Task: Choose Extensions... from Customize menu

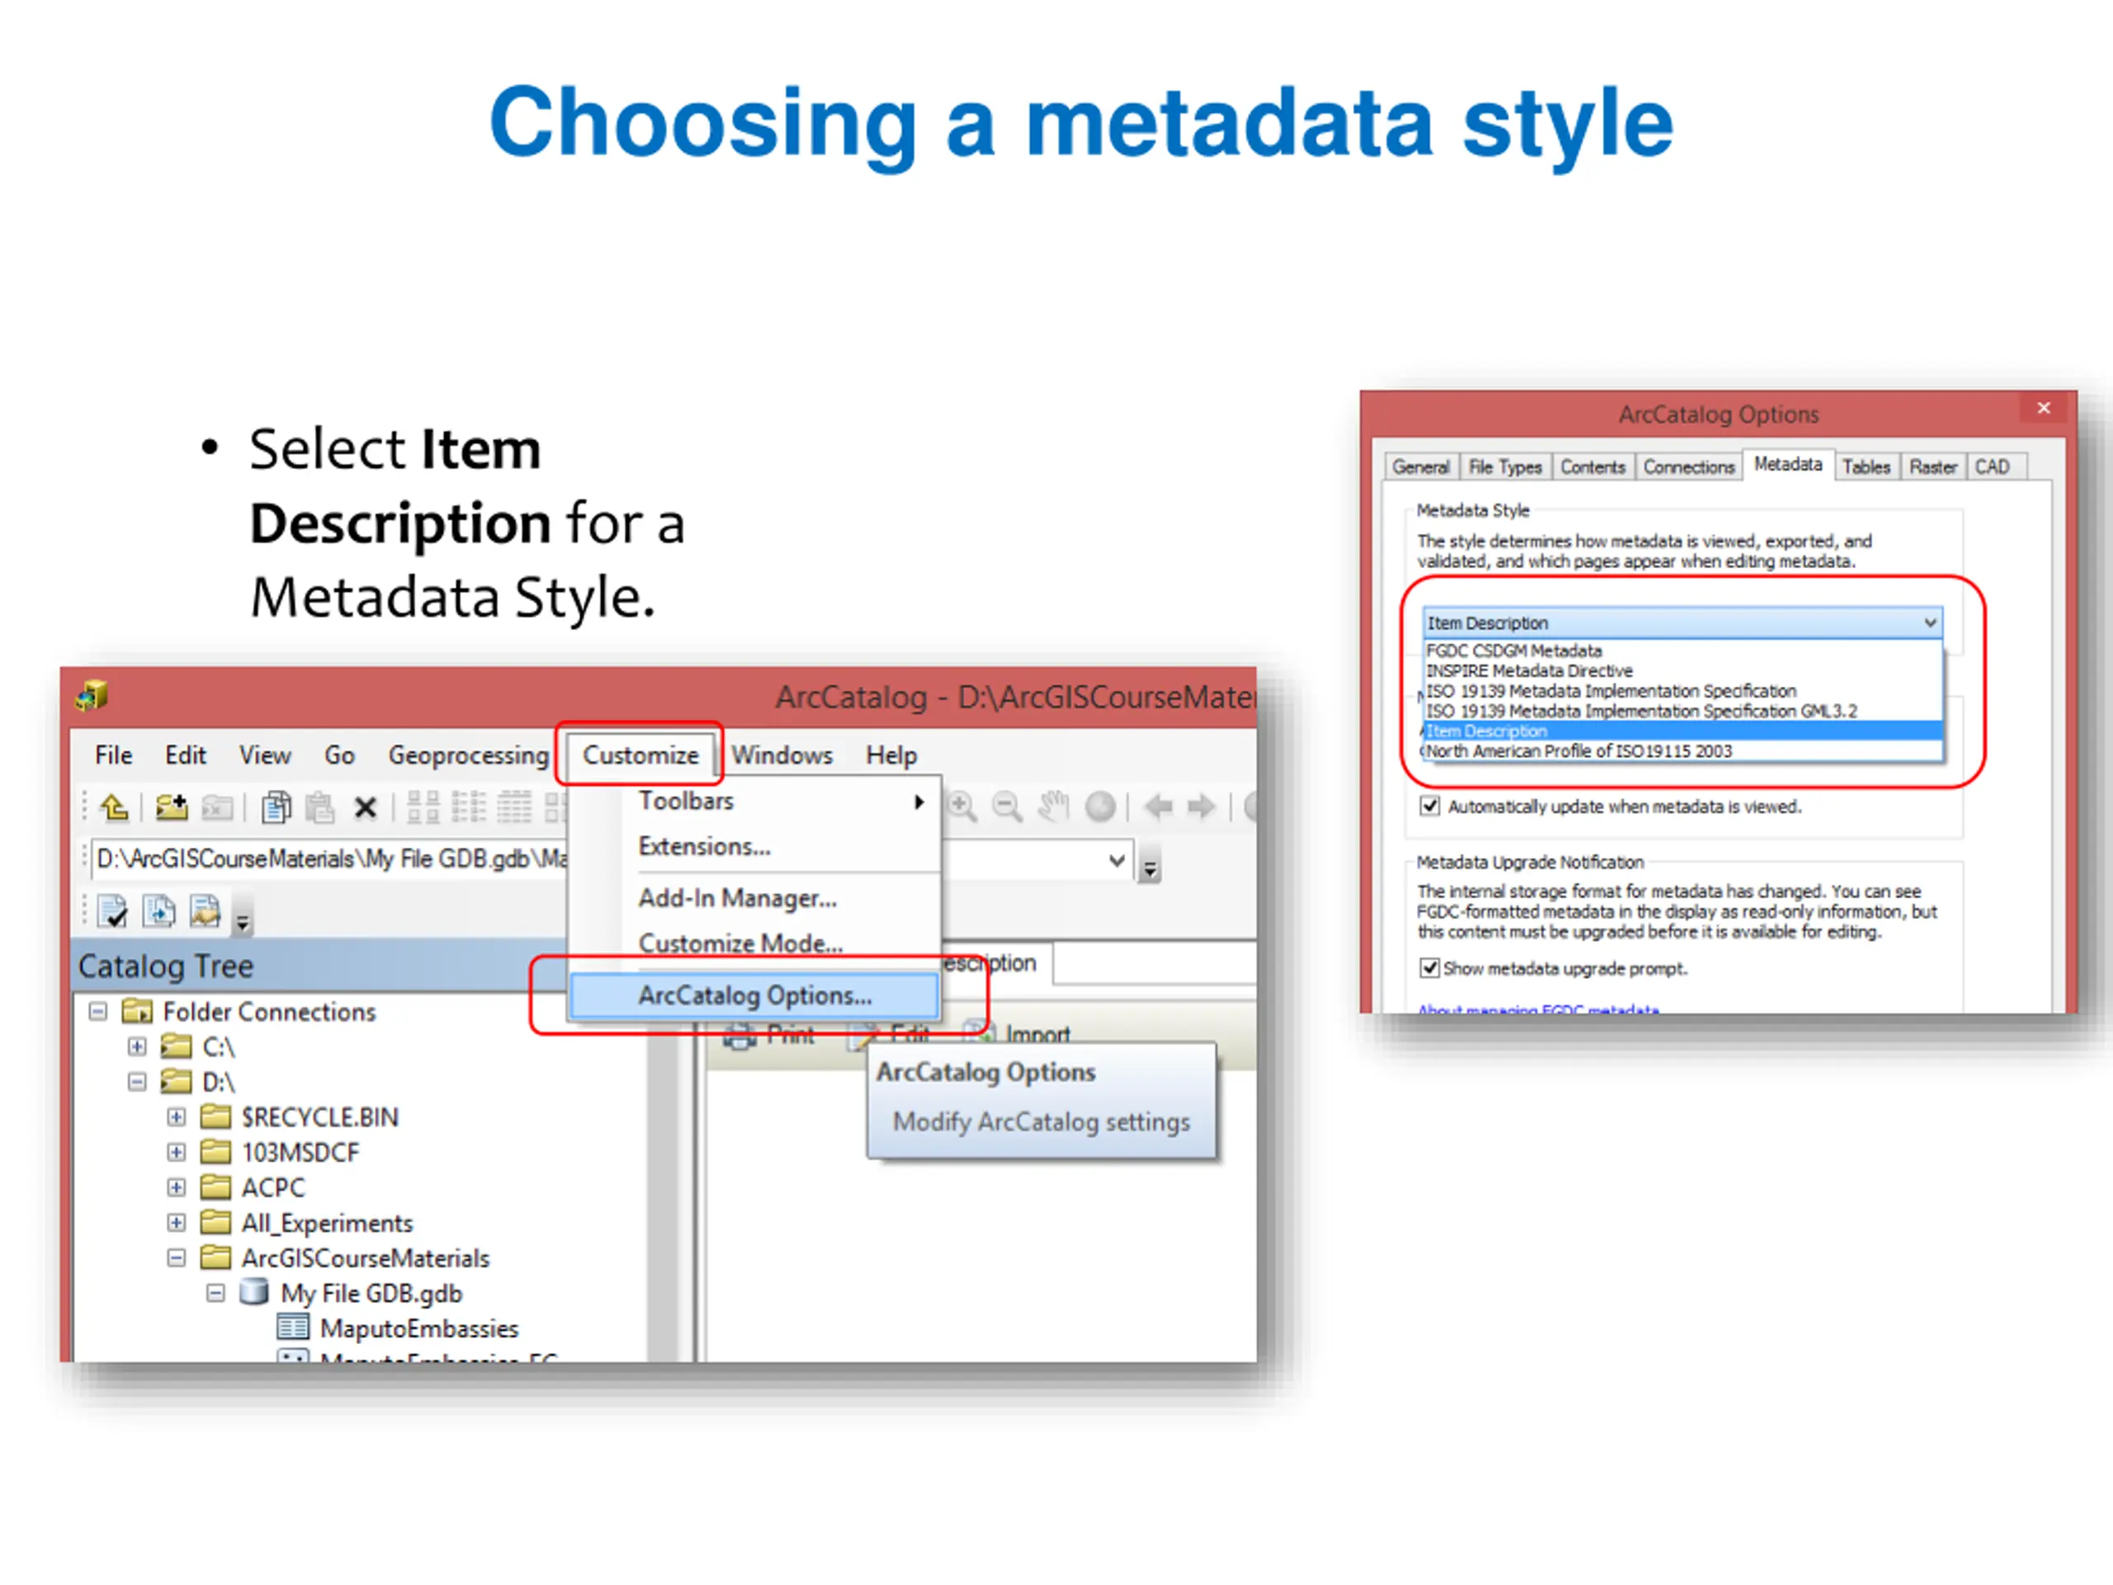Action: click(754, 846)
